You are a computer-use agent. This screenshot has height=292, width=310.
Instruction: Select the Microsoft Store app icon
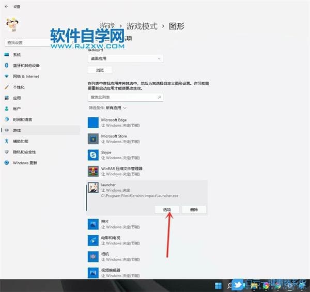coord(93,139)
